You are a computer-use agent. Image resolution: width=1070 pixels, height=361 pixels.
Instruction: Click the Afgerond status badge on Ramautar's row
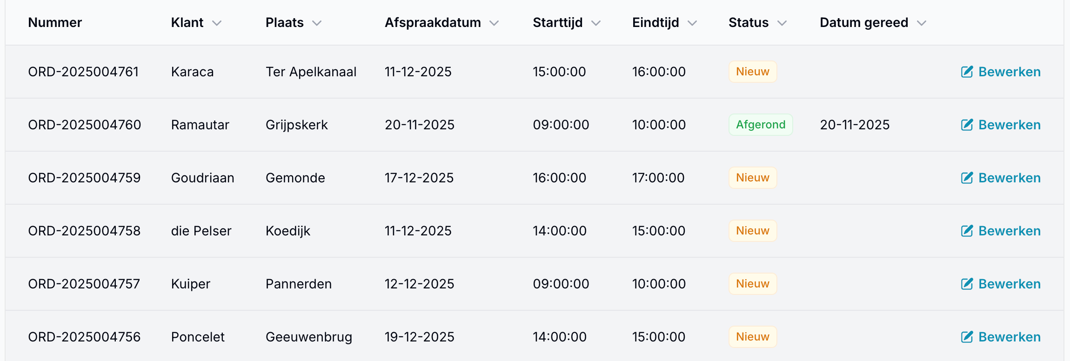click(761, 125)
